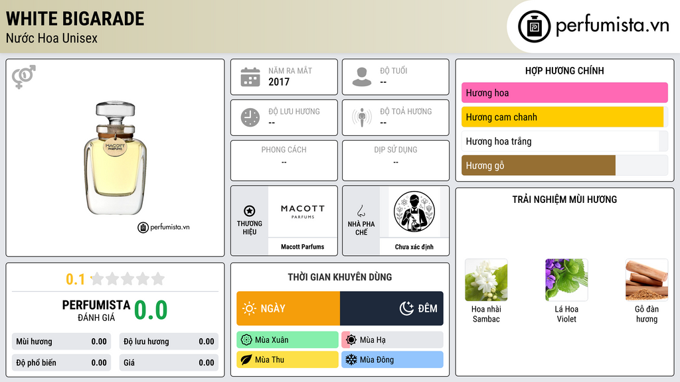Click the clock icon for Độ lưu hương
Image resolution: width=680 pixels, height=382 pixels.
pos(250,117)
